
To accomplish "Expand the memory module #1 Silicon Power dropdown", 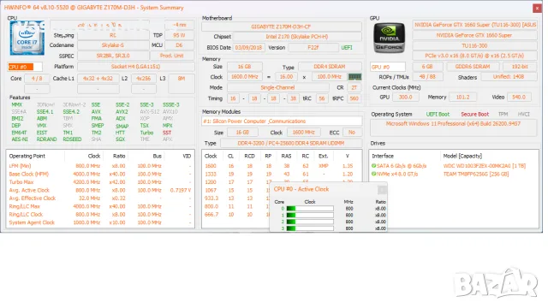I will click(x=282, y=121).
